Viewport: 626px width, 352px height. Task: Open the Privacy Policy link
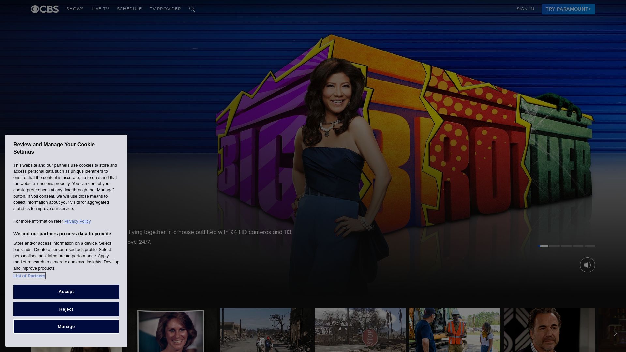[77, 221]
